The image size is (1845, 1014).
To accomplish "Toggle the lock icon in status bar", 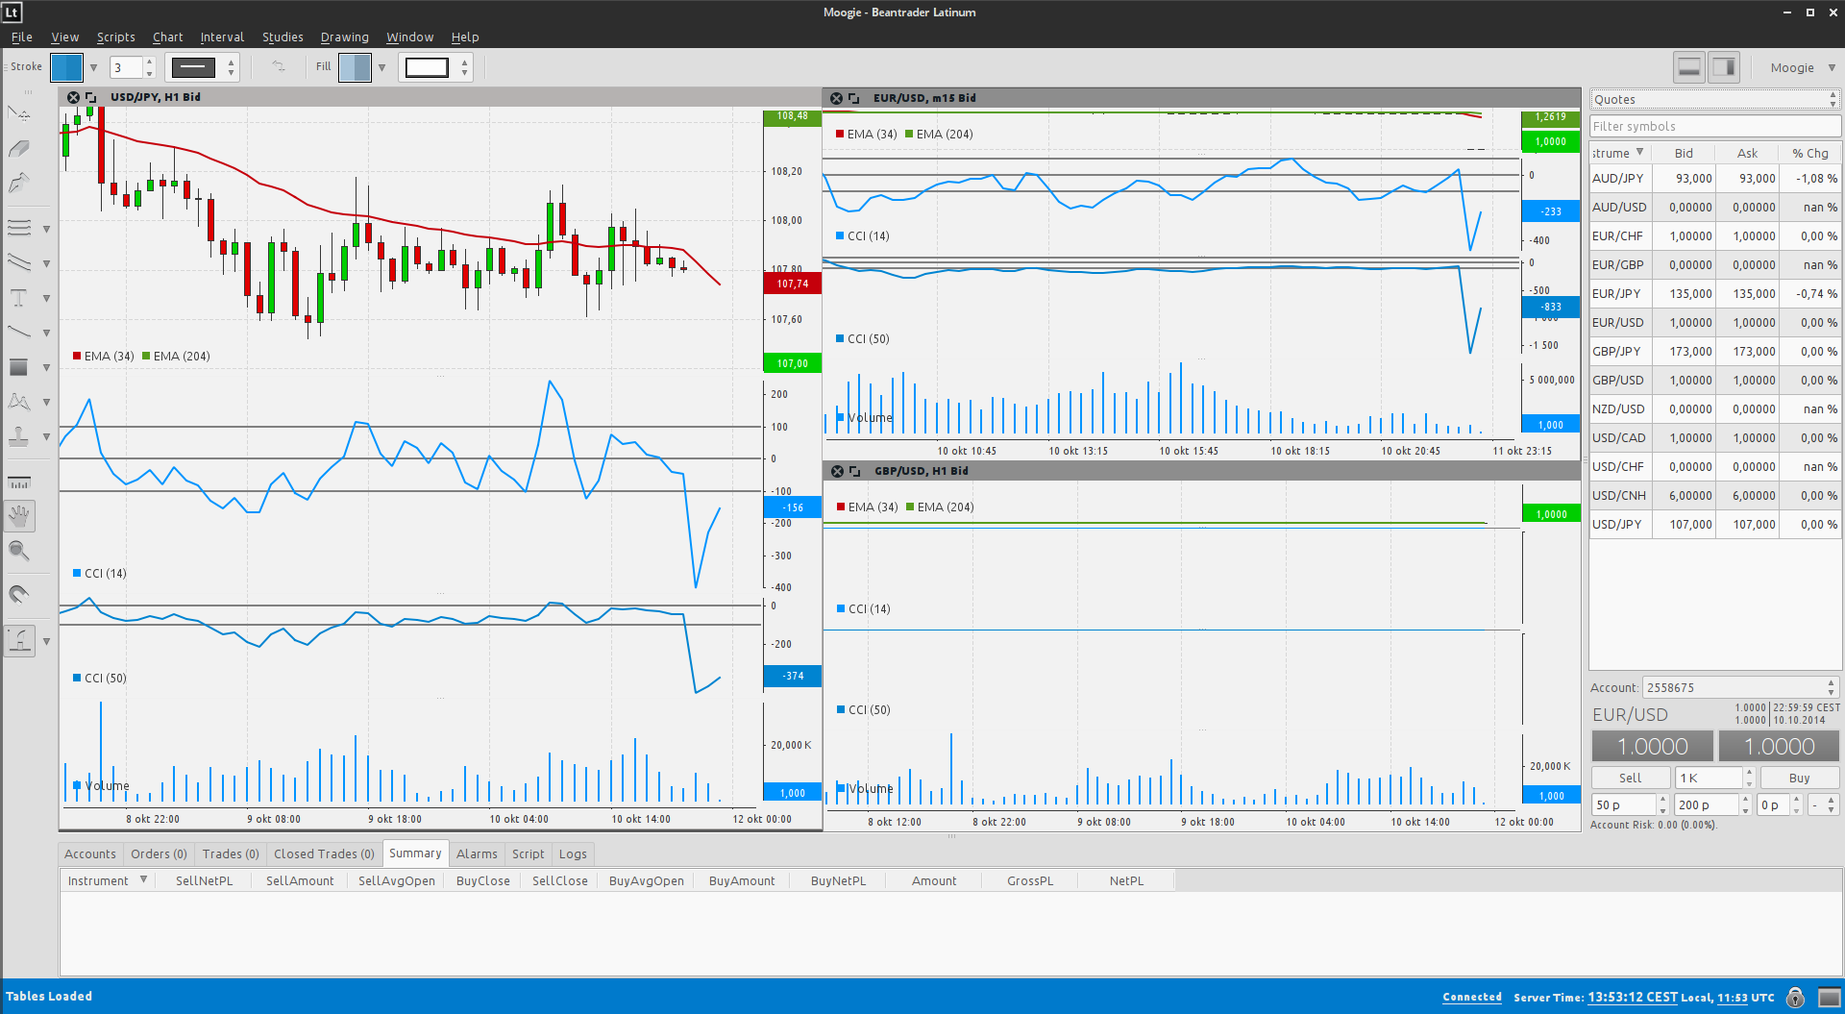I will [x=1794, y=997].
